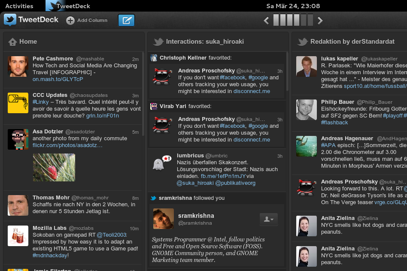The height and width of the screenshot is (271, 407).
Task: Open the compose new tweet button
Action: 126,20
